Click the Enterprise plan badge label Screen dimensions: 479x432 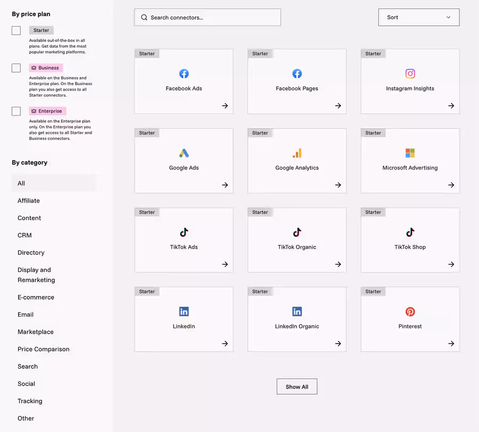tap(48, 111)
